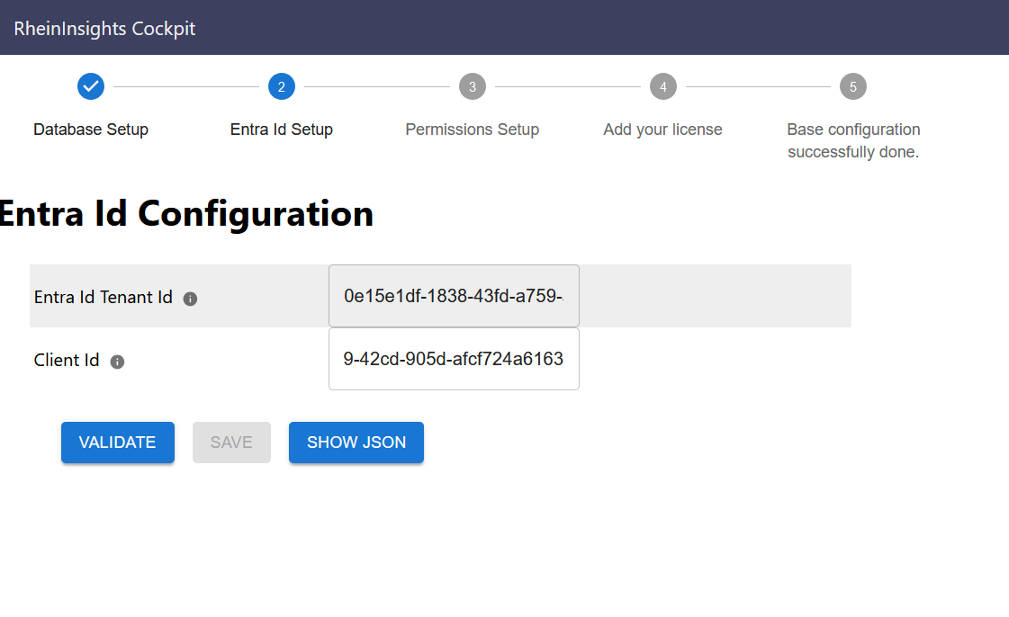Image resolution: width=1009 pixels, height=617 pixels.
Task: Select the Add your license step label
Action: tap(662, 130)
